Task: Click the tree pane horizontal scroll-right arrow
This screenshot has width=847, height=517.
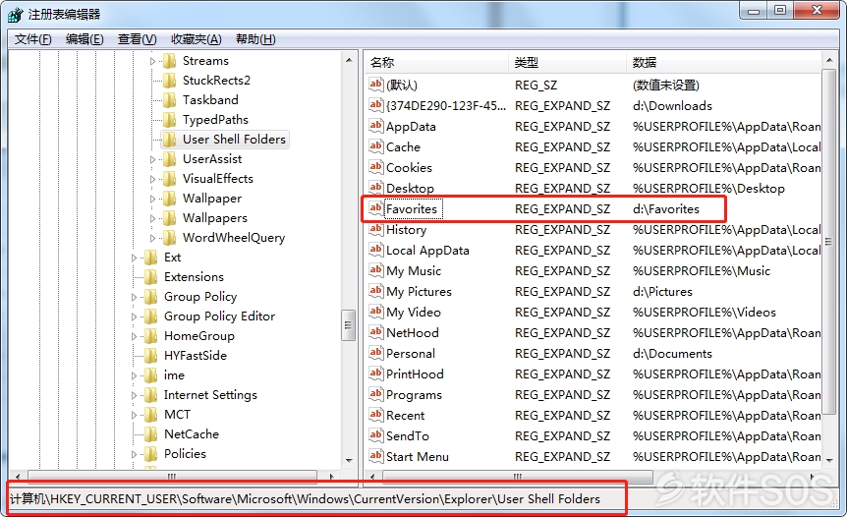Action: click(x=332, y=477)
